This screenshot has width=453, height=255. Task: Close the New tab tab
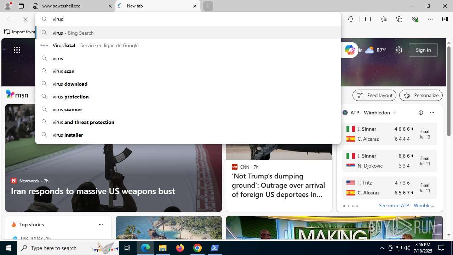tap(195, 6)
